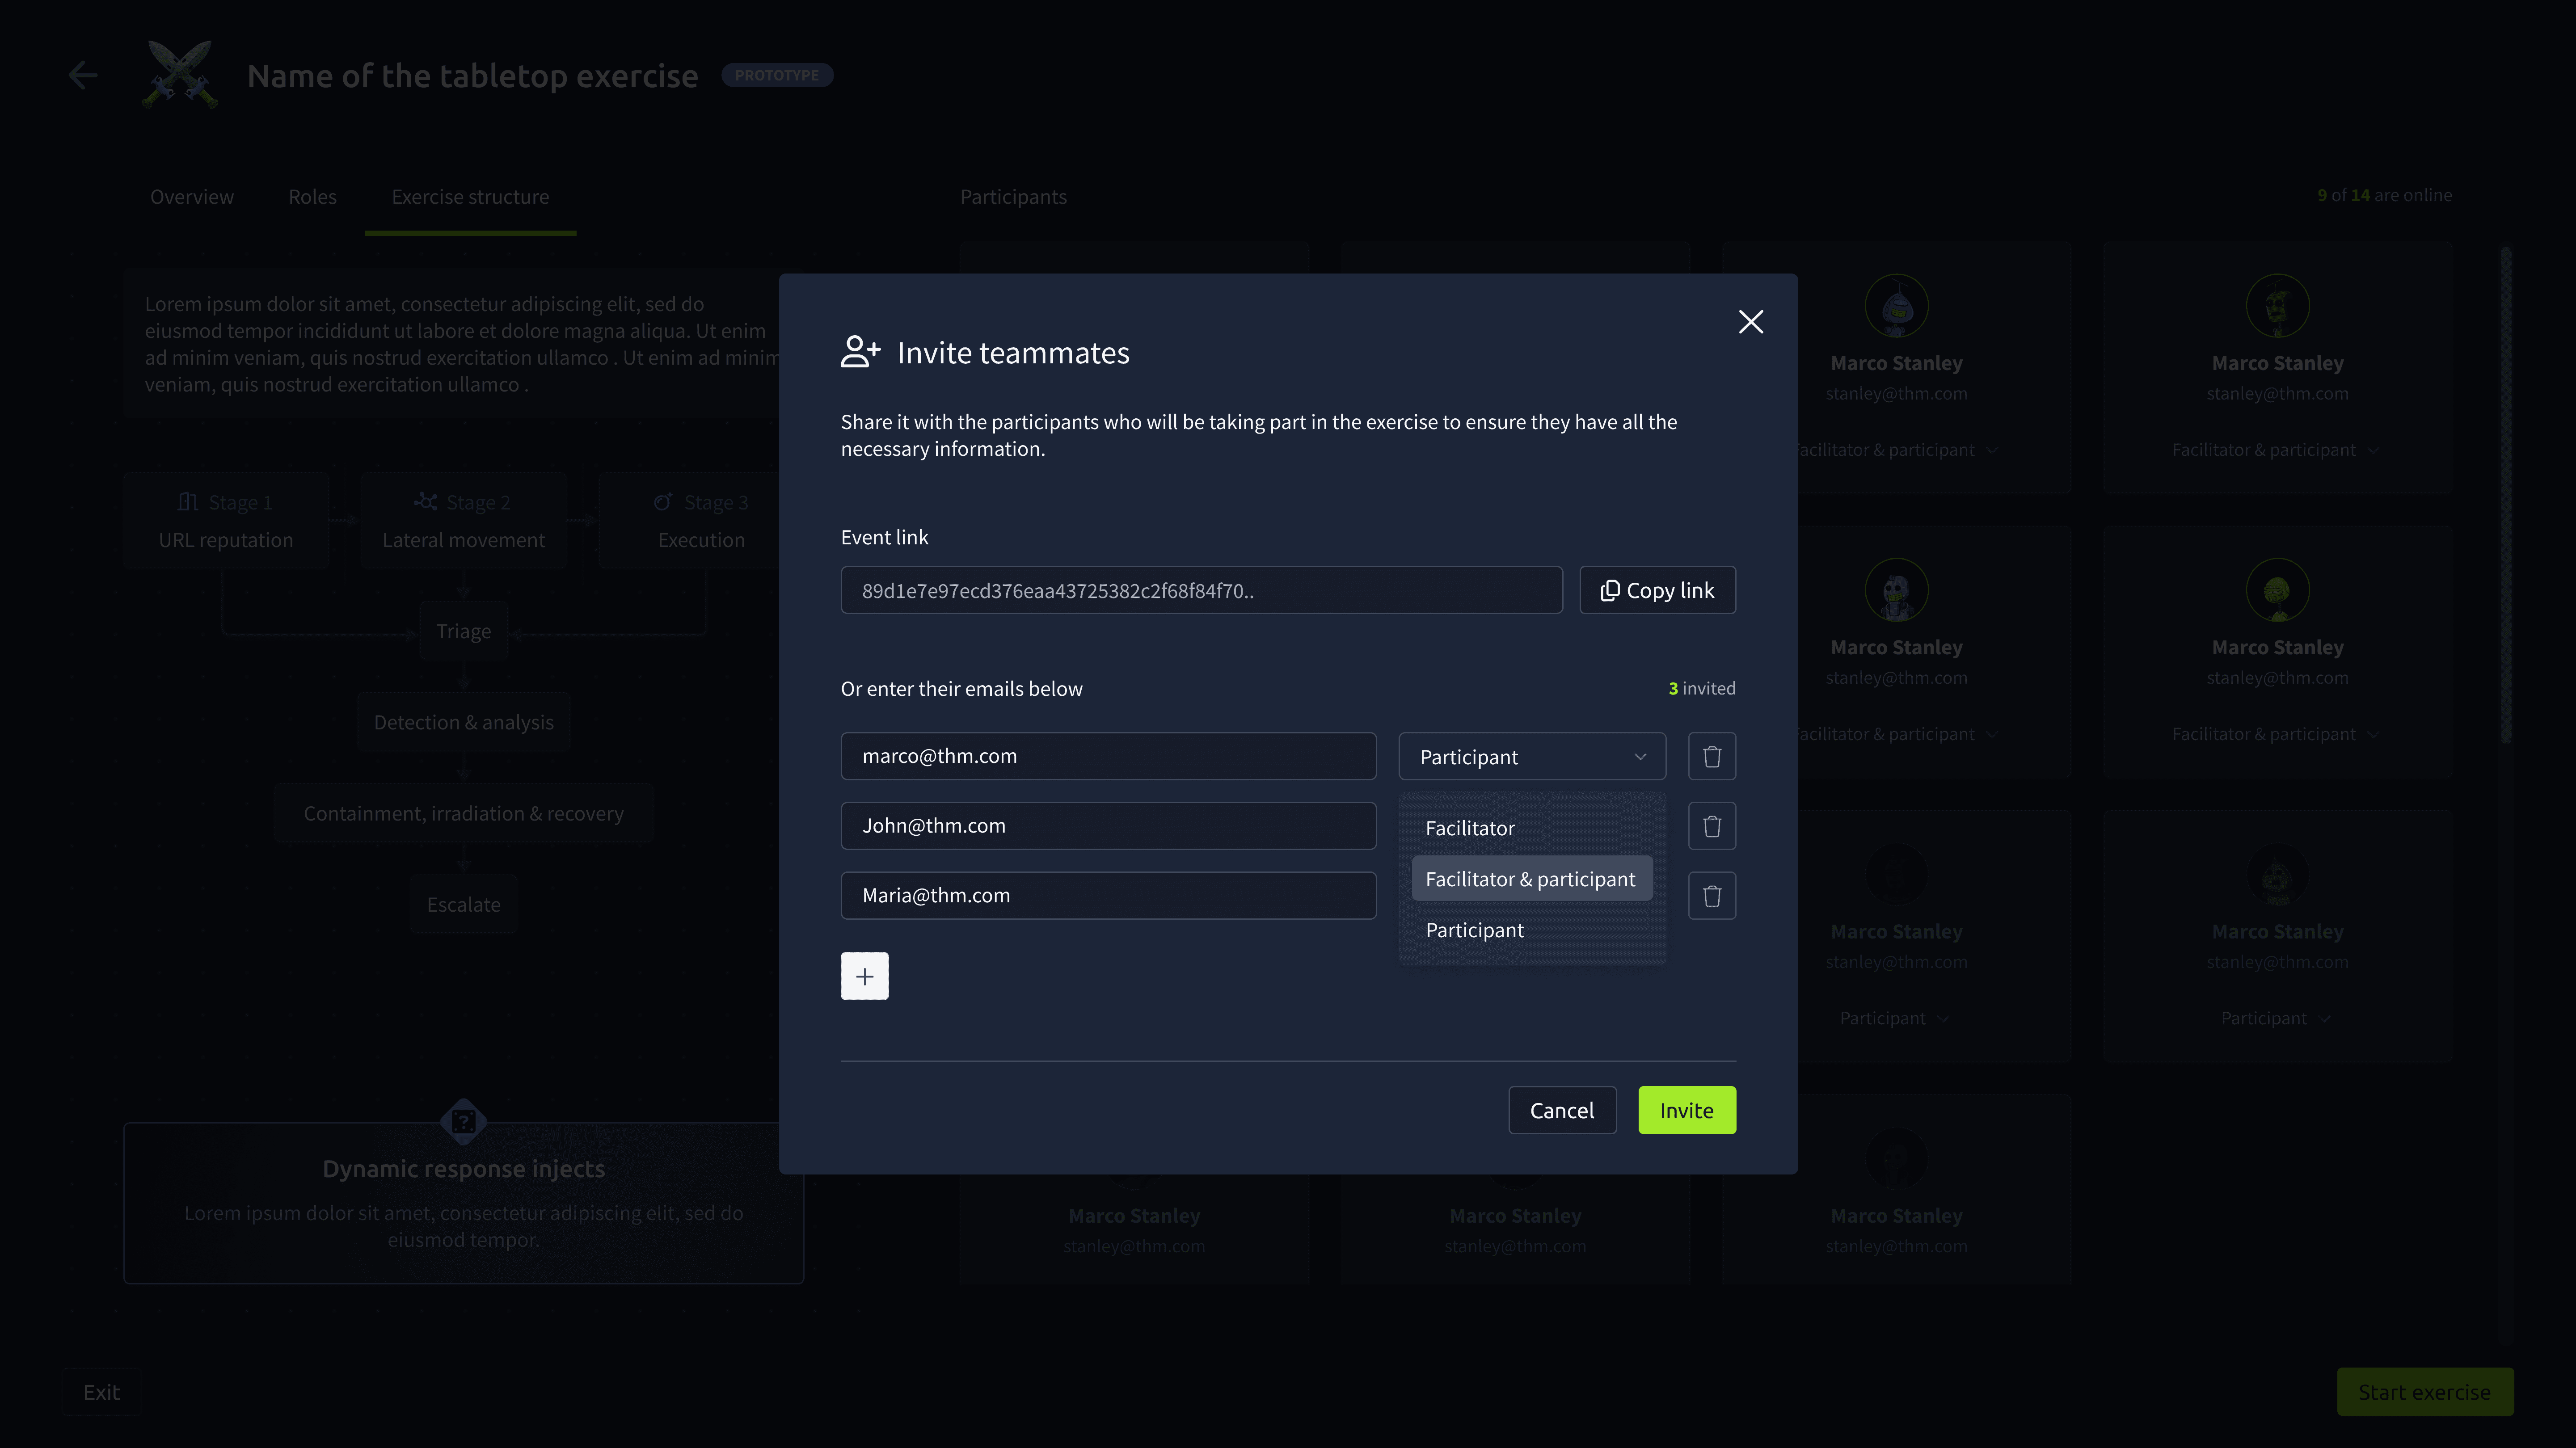Expand top-right card's Facilitator & participant dropdown
This screenshot has width=2576, height=1448.
coord(2275,450)
